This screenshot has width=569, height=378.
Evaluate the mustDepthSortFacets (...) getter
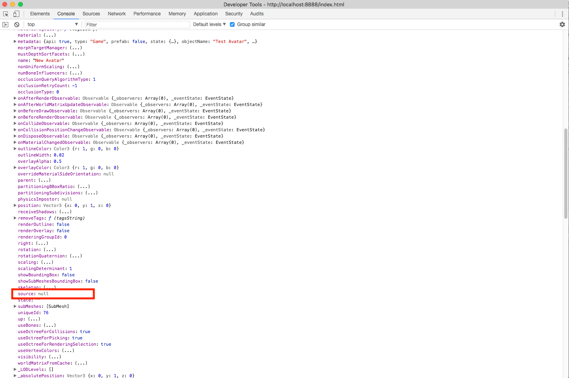[x=78, y=54]
